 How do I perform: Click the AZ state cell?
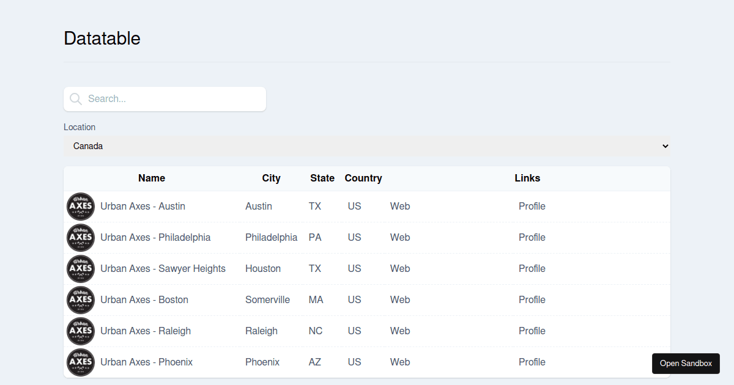(x=315, y=362)
